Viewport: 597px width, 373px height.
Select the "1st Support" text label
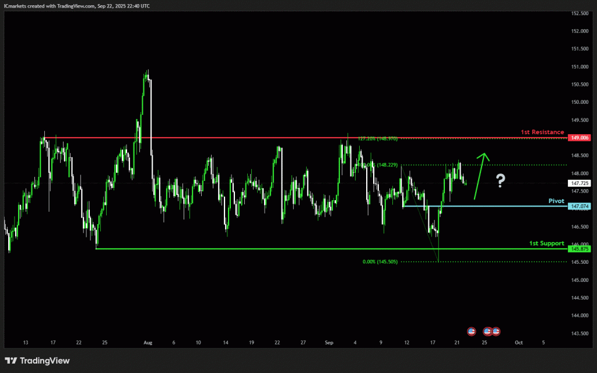pos(546,243)
